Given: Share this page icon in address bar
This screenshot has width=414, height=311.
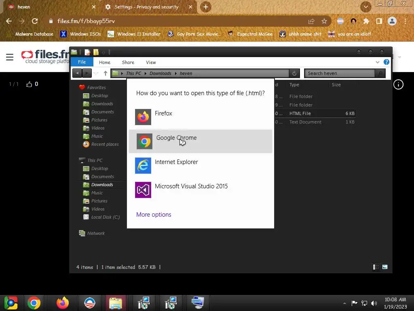Looking at the screenshot, I should (311, 21).
